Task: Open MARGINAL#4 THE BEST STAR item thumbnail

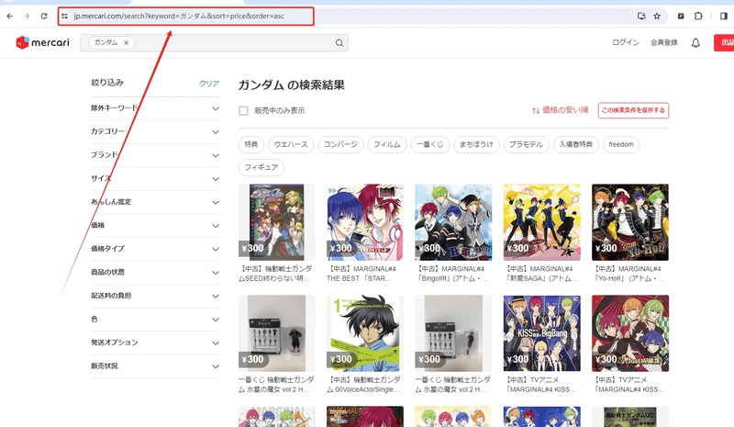Action: tap(364, 222)
